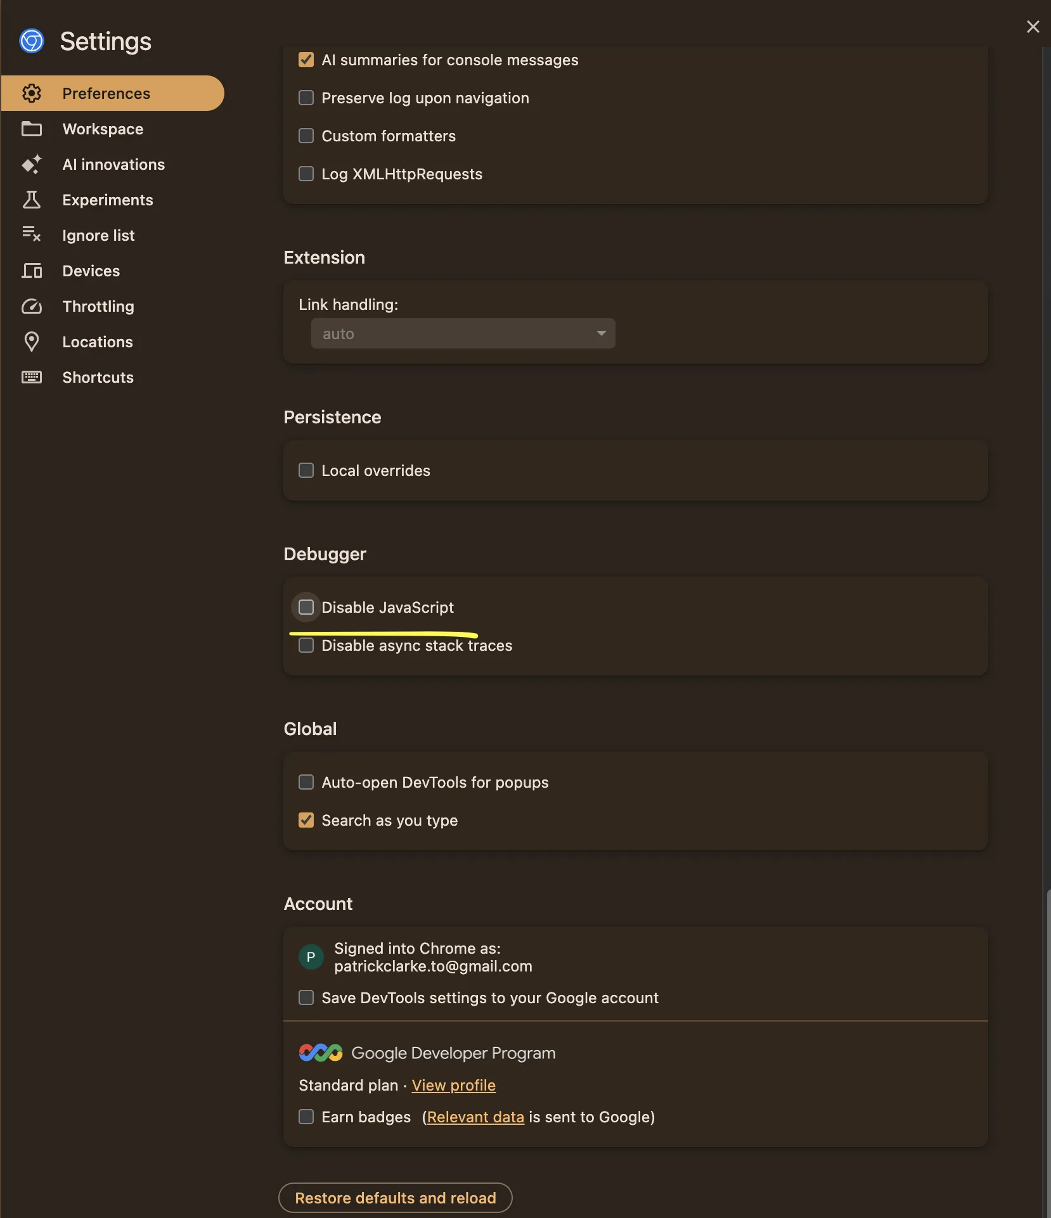The image size is (1051, 1218).
Task: Click the Locations pin icon
Action: [32, 342]
